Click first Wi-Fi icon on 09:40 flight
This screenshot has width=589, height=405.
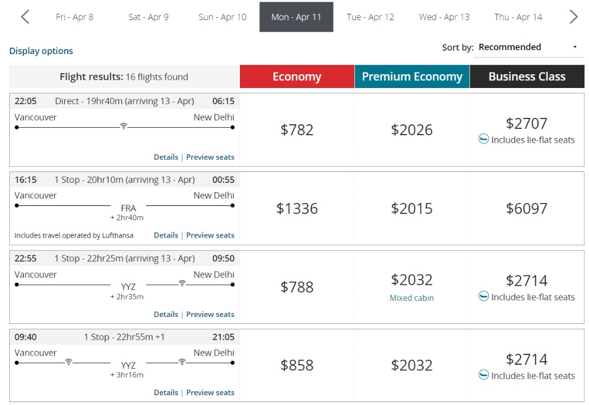point(68,361)
